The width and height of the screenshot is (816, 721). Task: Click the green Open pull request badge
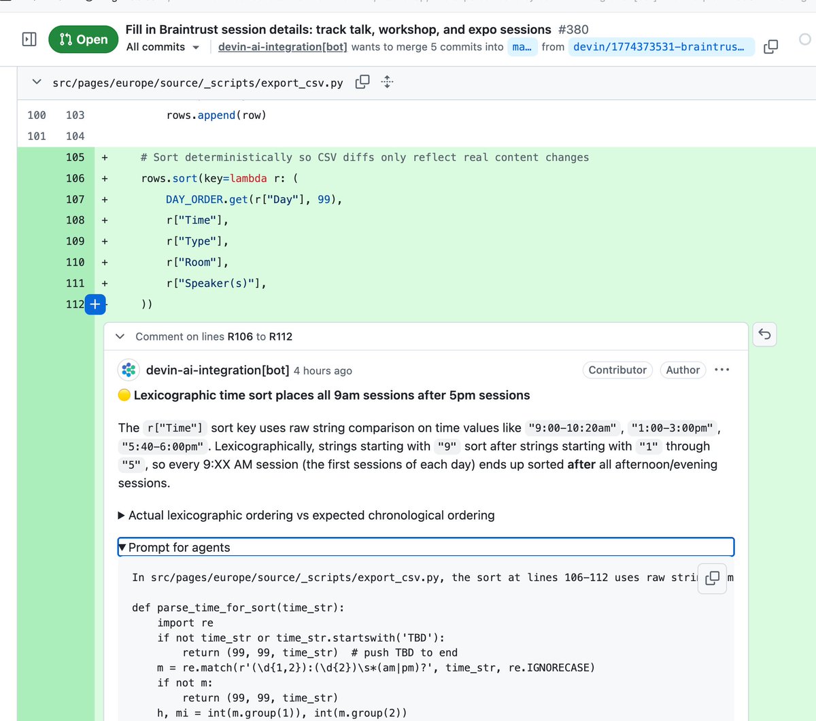click(83, 39)
